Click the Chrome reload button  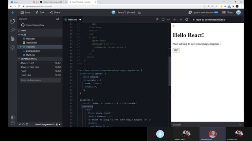coord(19,6)
